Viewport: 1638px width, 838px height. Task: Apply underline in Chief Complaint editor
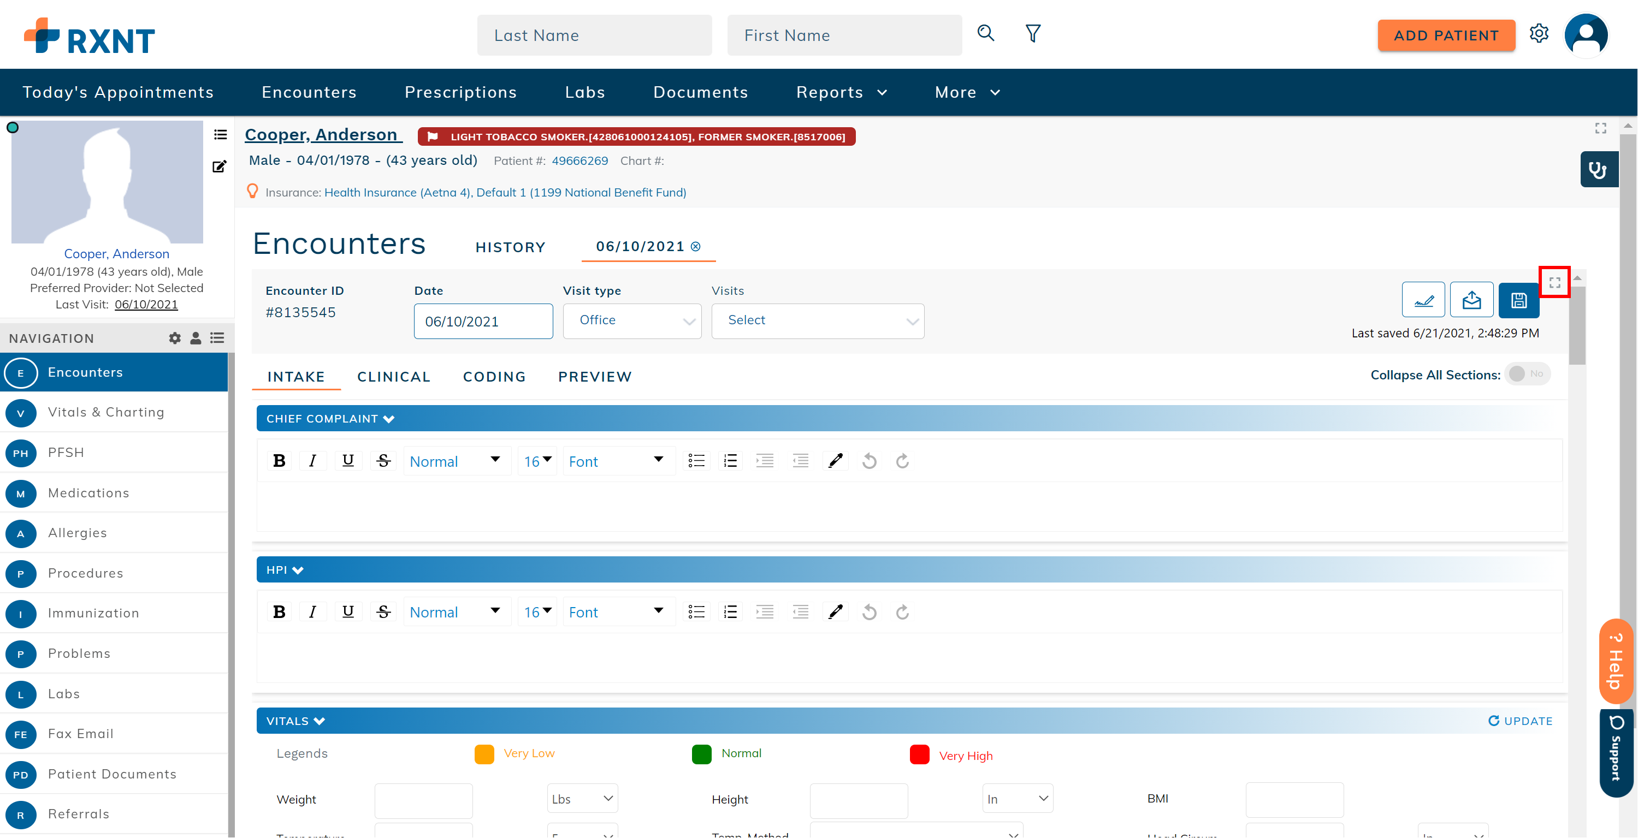click(348, 461)
